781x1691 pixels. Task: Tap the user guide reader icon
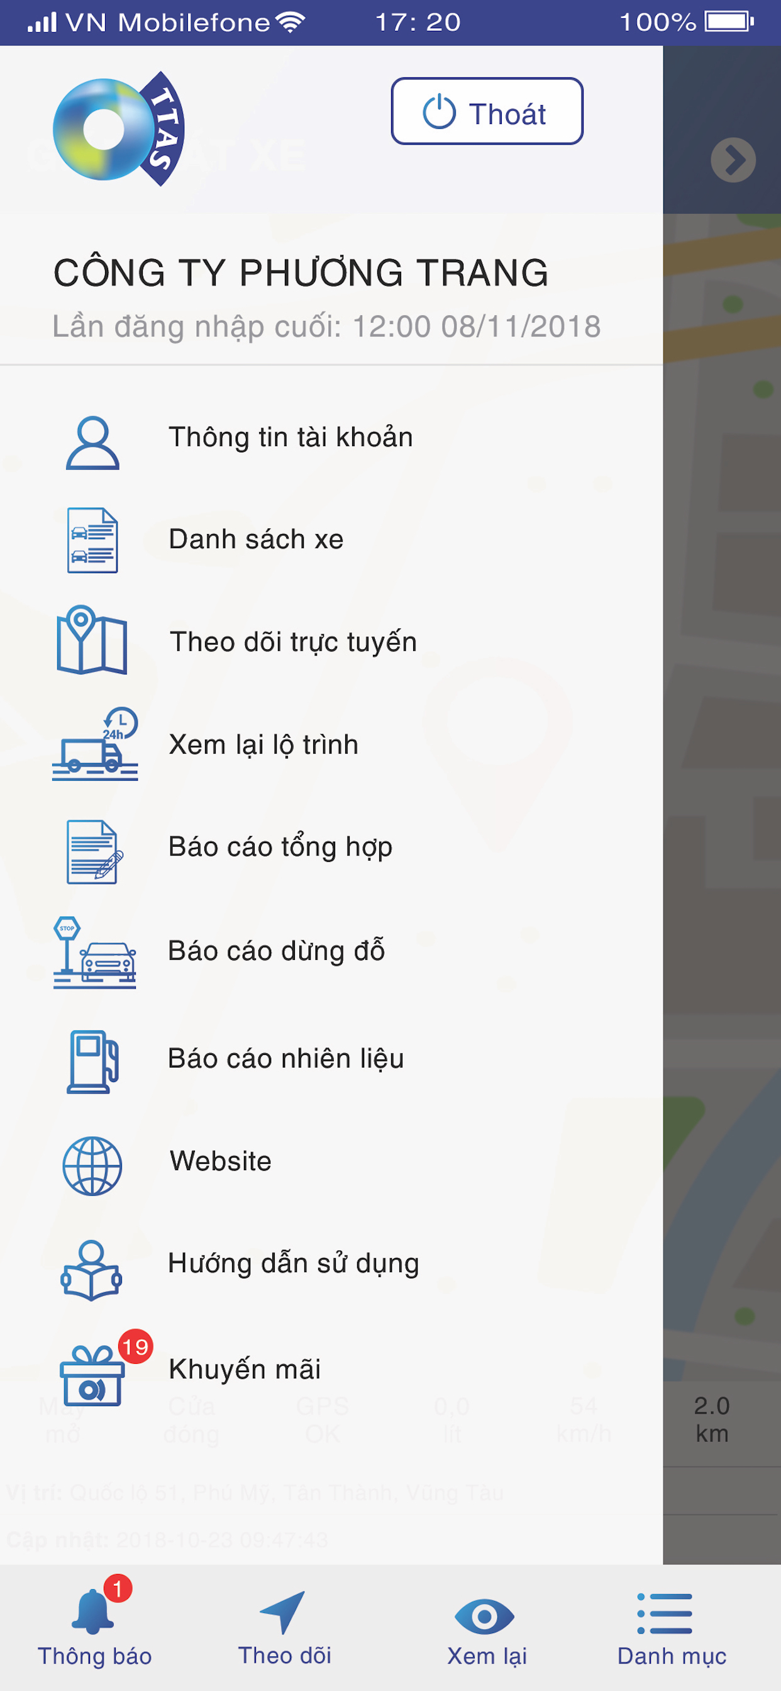click(x=91, y=1270)
